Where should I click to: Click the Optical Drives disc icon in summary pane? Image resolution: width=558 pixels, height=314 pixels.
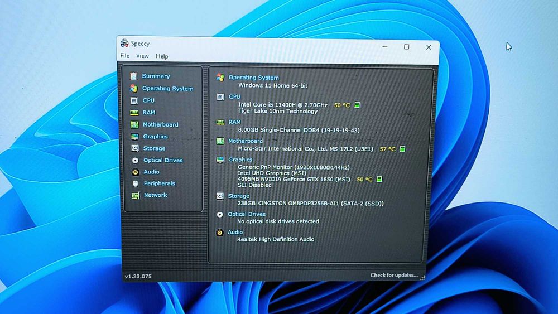[220, 214]
